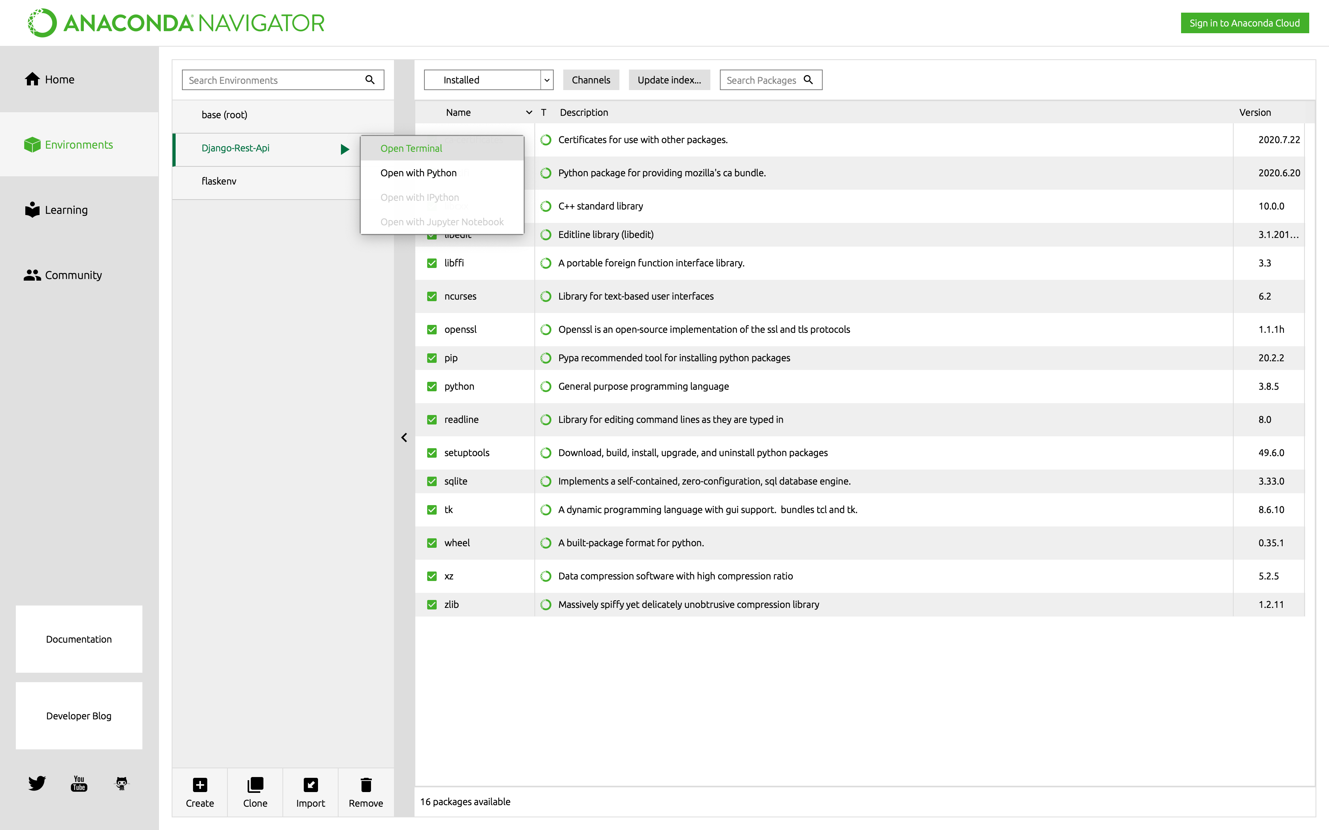Open the GitHub octocat icon
This screenshot has height=830, width=1329.
pyautogui.click(x=121, y=783)
